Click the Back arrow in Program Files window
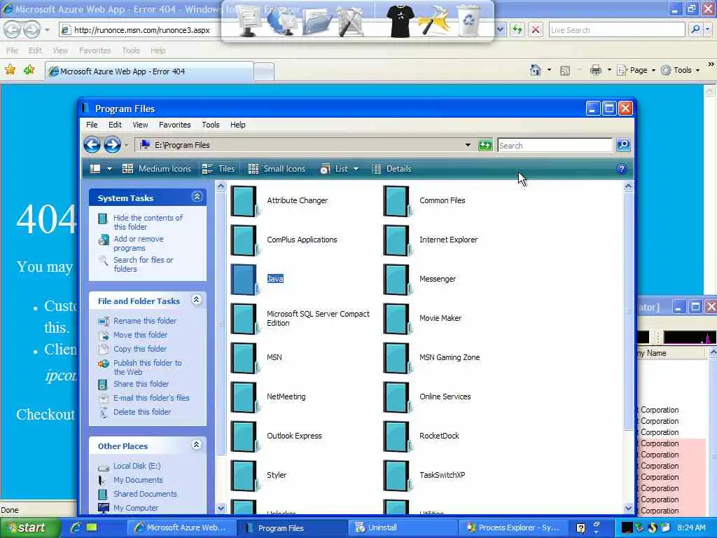 [92, 145]
